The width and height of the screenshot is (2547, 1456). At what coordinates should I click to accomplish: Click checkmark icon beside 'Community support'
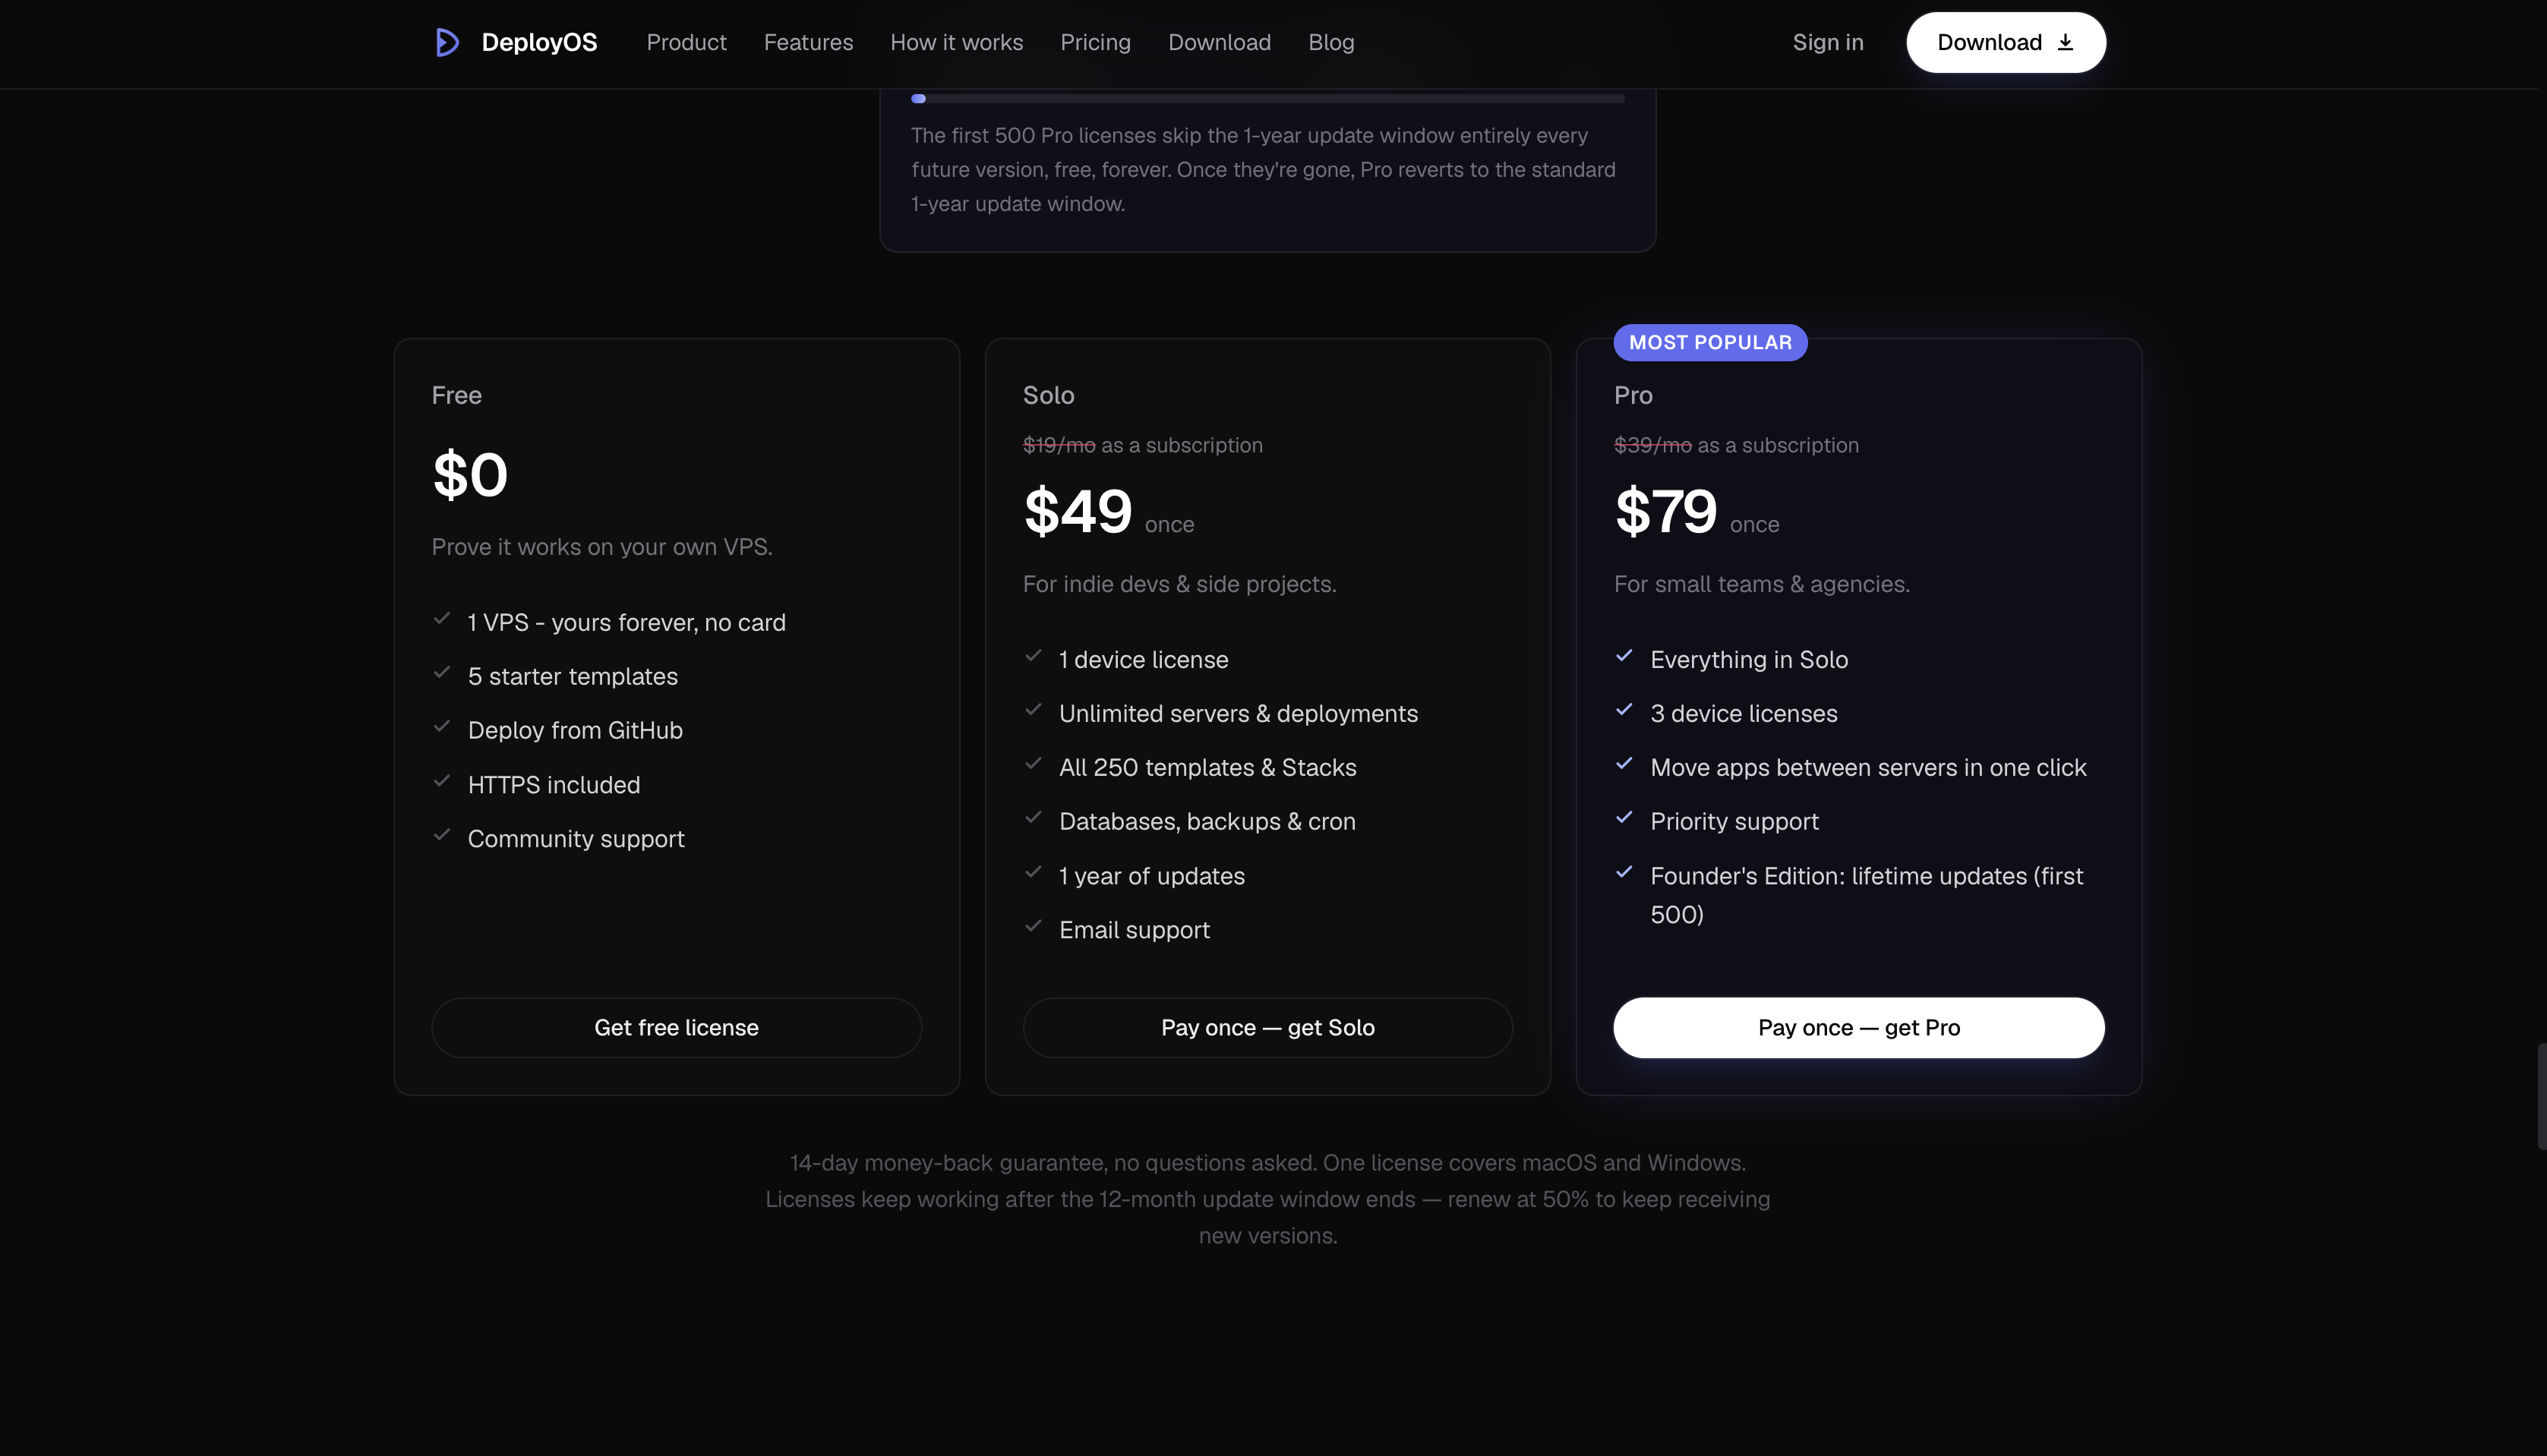[x=441, y=835]
